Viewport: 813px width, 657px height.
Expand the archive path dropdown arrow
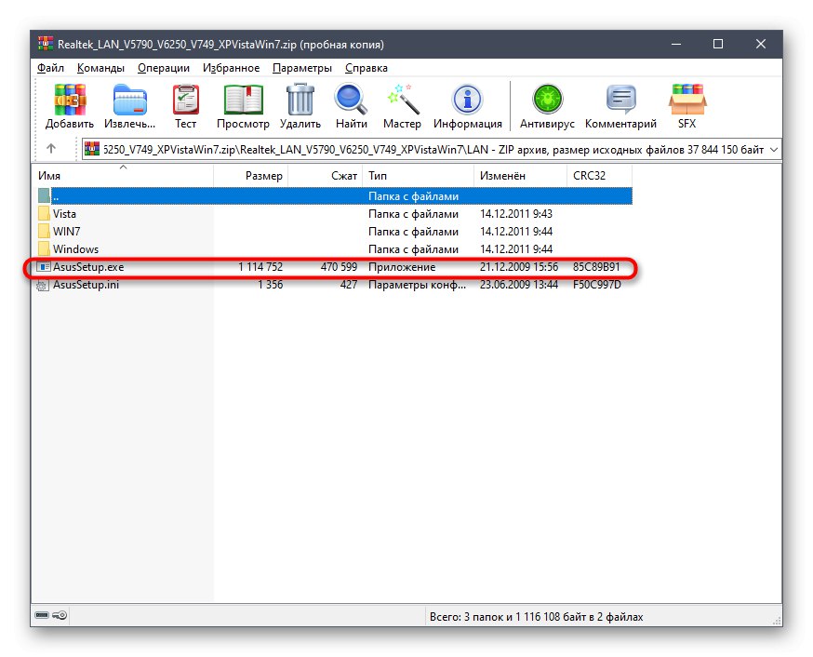[774, 149]
